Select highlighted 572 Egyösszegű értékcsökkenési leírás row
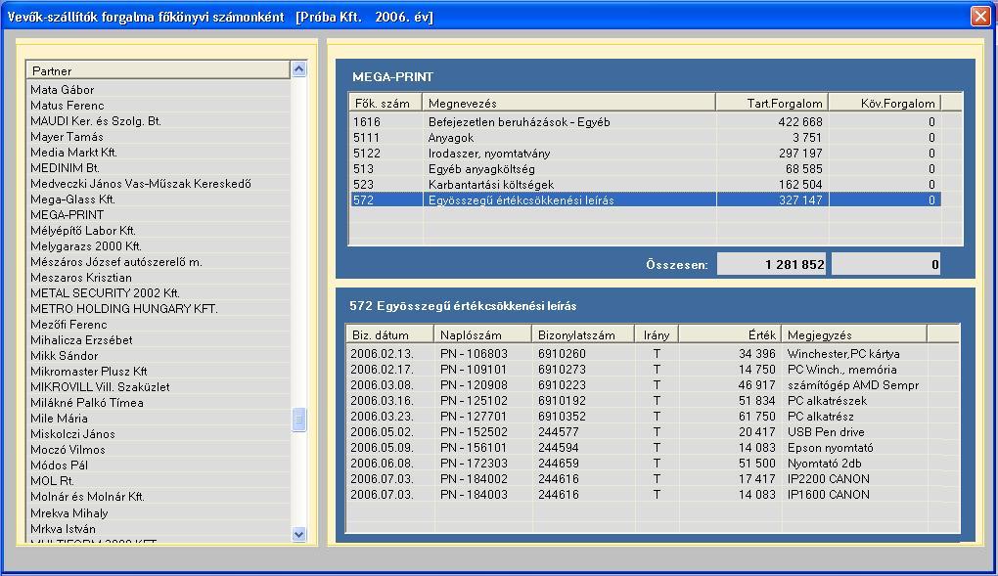998x576 pixels. click(646, 199)
